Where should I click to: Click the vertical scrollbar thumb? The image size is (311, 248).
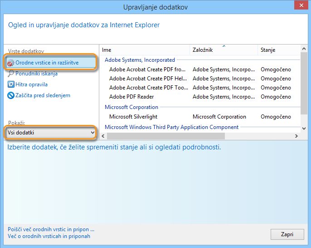304,83
